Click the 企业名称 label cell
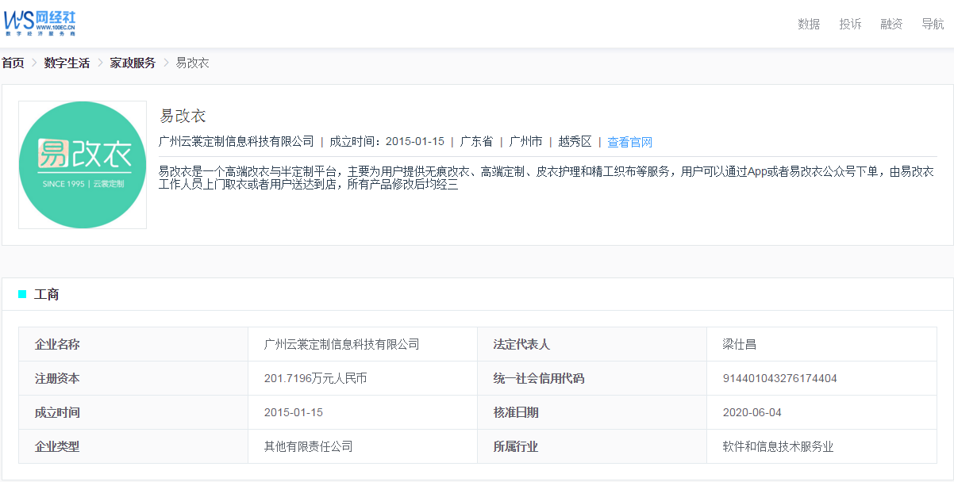Viewport: 954px width, 482px height. click(x=133, y=344)
